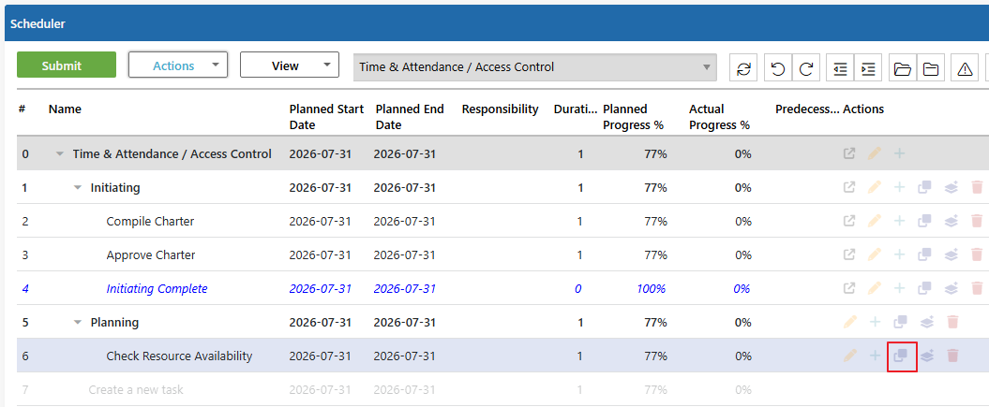The image size is (989, 407).
Task: Click the outdent task icon
Action: tap(840, 67)
